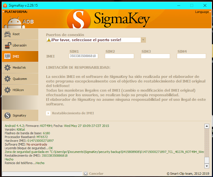Click the SigmaKey S logo icon in sidebar
Viewport: 213px width, 177px height.
(7, 115)
